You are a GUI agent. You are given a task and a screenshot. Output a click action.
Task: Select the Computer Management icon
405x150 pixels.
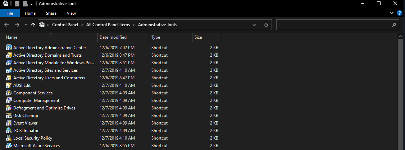pyautogui.click(x=9, y=100)
